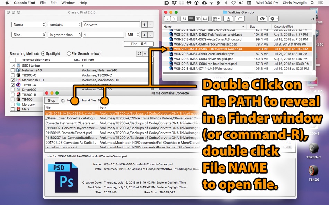Select the File Search method
Viewport: 329px width, 205px height.
click(69, 53)
